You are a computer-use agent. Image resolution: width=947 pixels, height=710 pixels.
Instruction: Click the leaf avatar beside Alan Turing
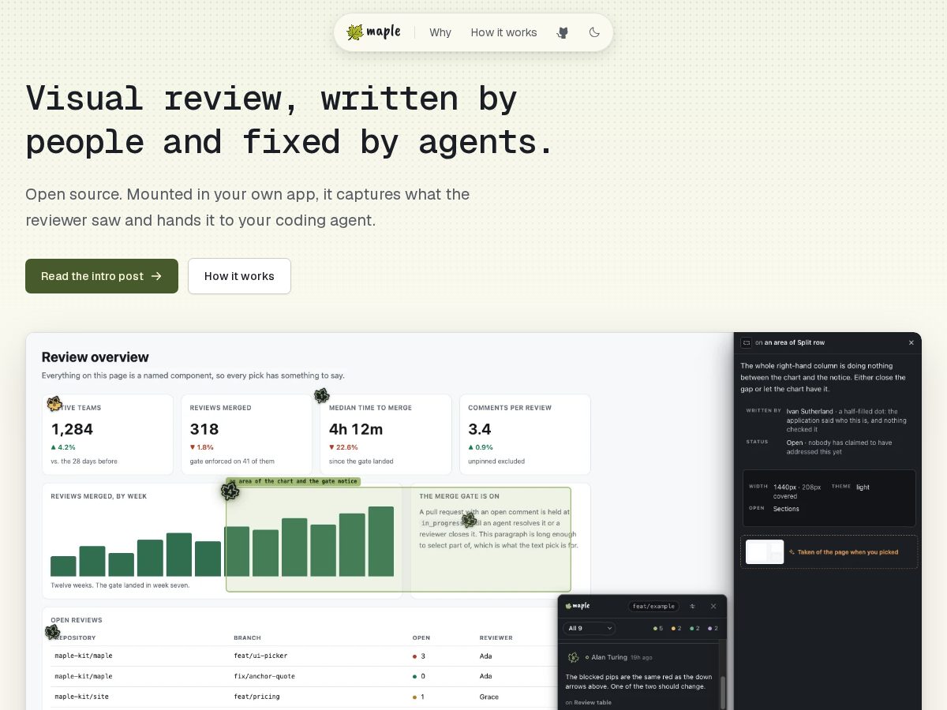(574, 657)
